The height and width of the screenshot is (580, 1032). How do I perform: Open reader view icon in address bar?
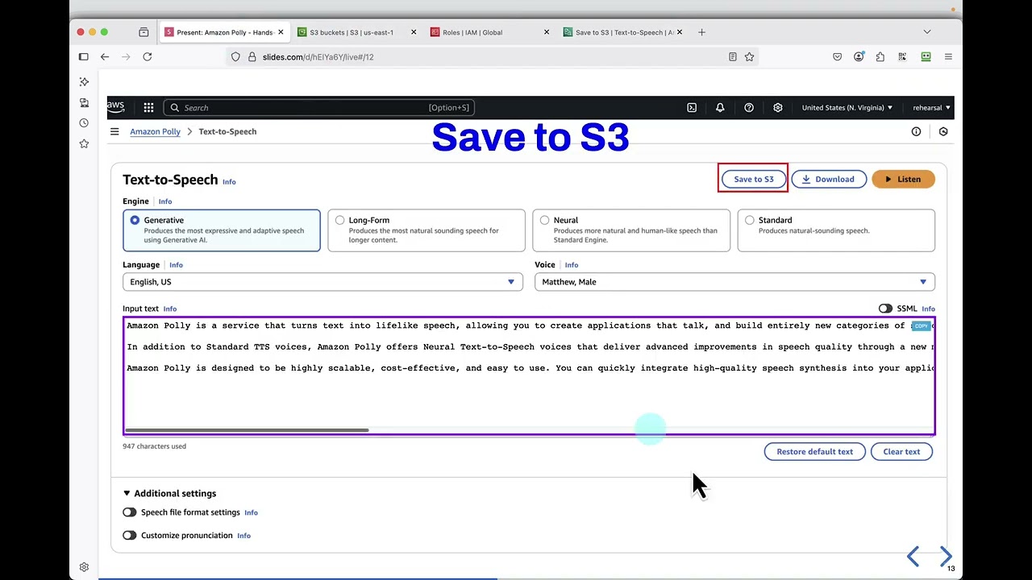[732, 56]
